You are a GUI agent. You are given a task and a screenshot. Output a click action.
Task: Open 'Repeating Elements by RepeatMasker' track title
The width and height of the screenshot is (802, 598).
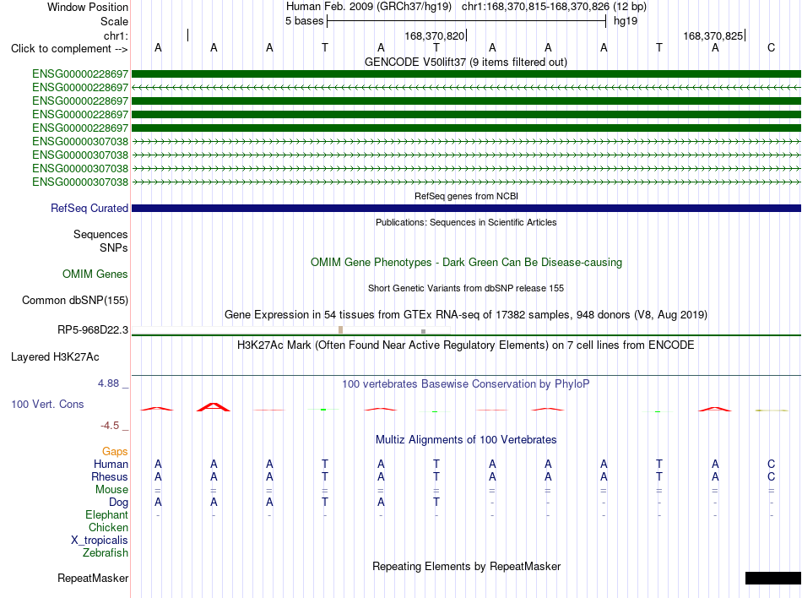point(466,567)
